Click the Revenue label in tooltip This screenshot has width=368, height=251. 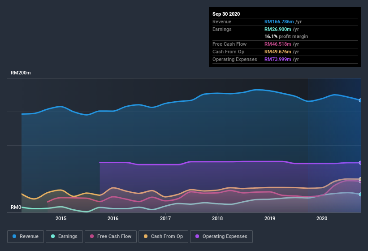point(222,22)
